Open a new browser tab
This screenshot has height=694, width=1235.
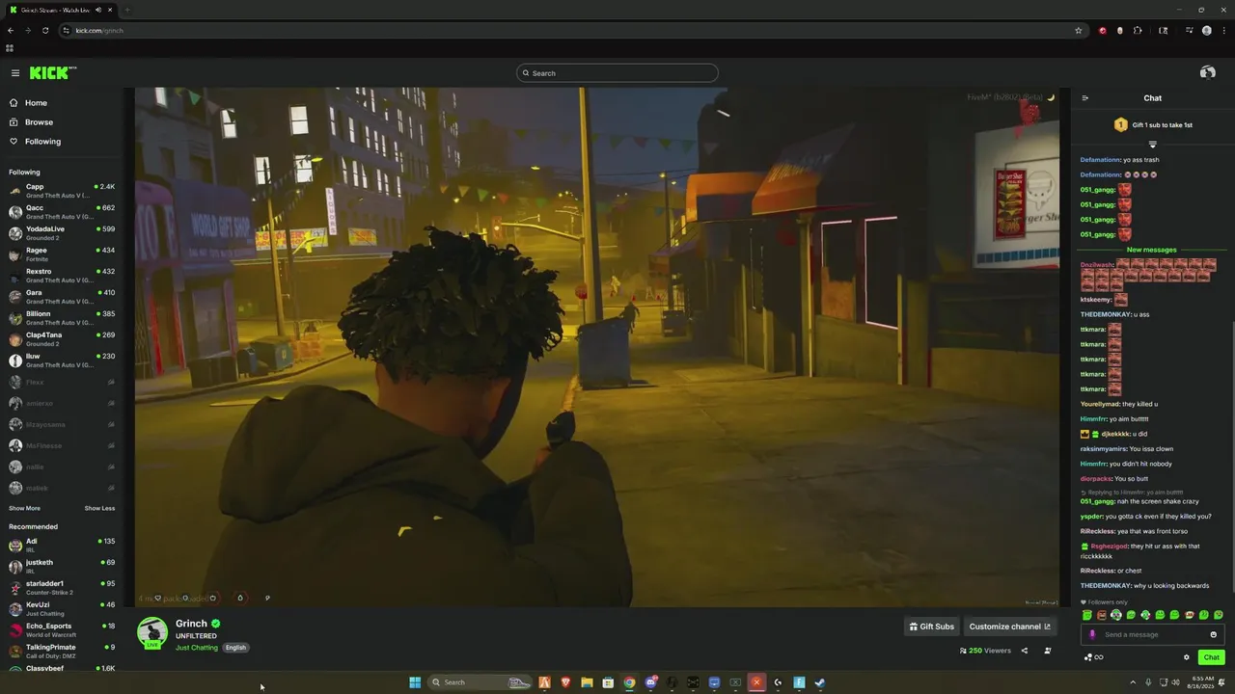click(126, 10)
